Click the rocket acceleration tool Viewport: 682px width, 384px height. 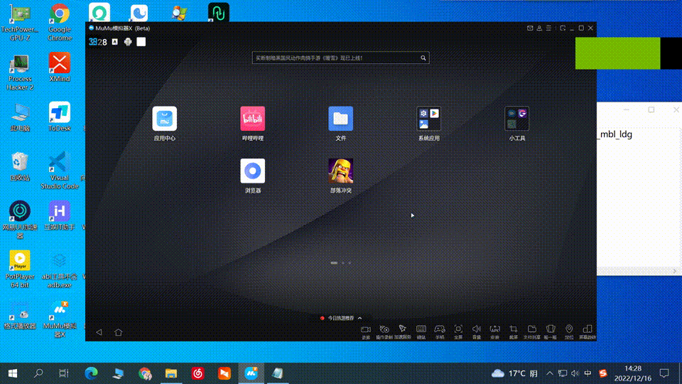pyautogui.click(x=402, y=332)
